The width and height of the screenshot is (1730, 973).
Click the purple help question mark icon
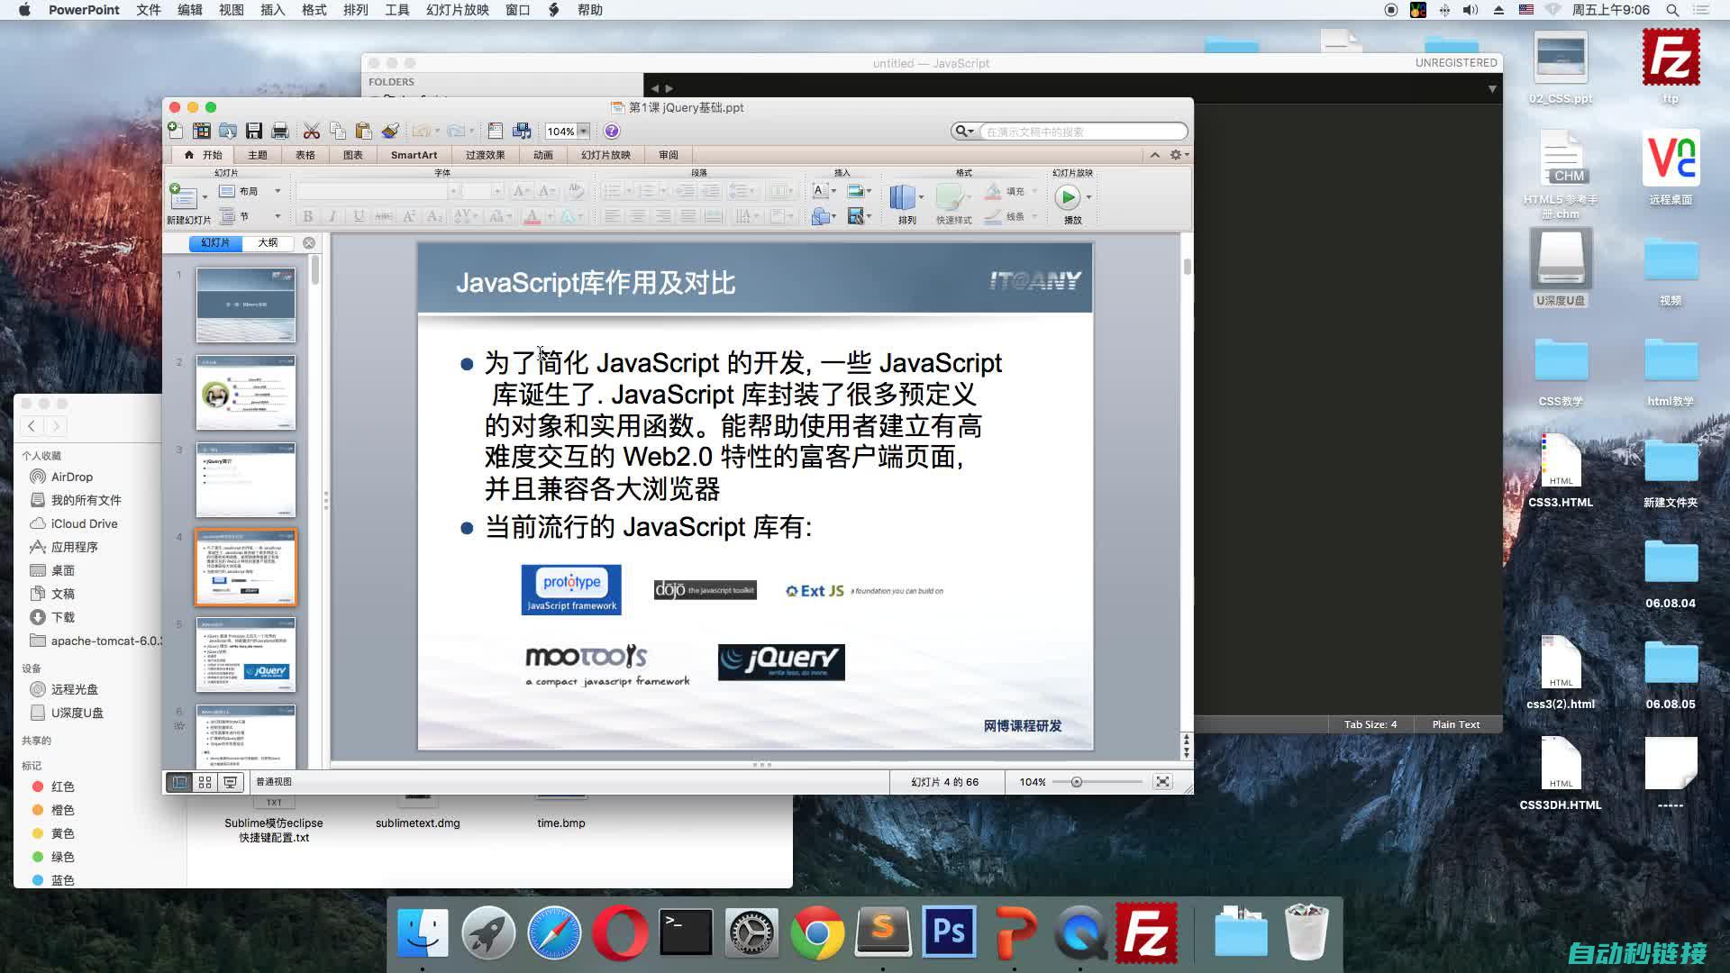click(612, 131)
